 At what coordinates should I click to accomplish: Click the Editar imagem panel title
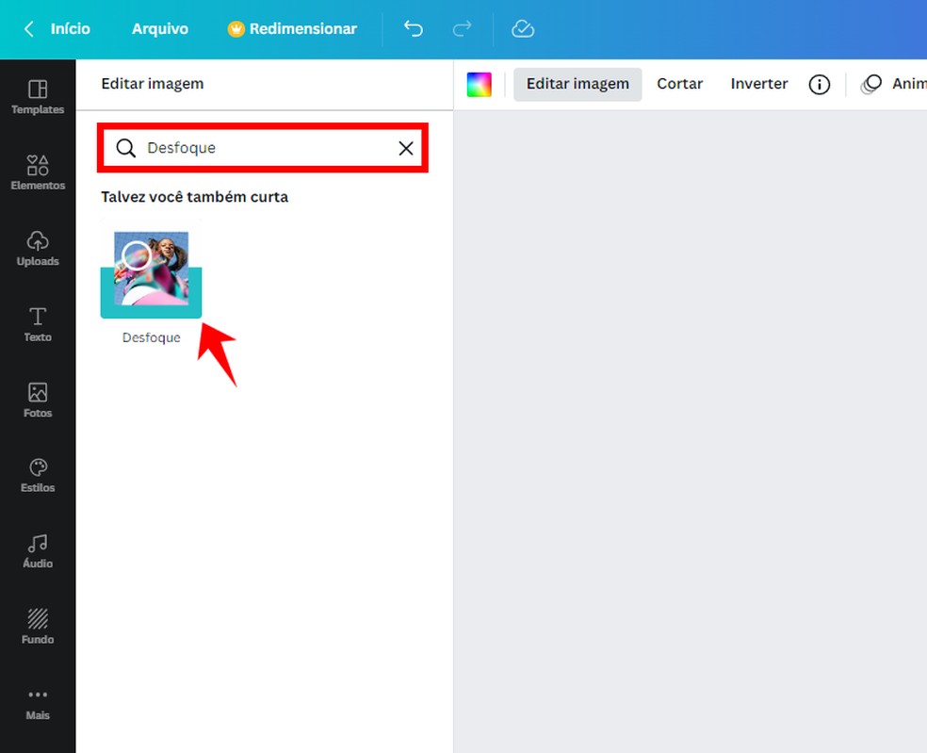(x=153, y=83)
